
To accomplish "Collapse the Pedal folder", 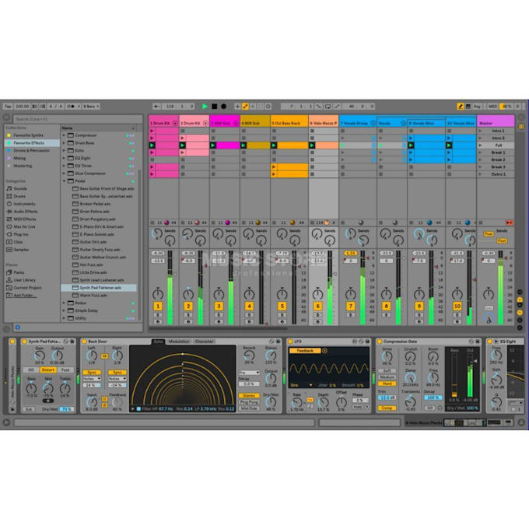I will tap(65, 180).
